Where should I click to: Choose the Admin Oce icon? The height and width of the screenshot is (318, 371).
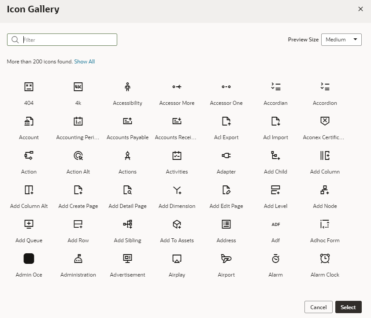coord(29,259)
